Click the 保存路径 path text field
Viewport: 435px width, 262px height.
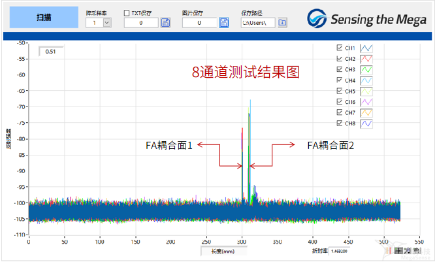coord(257,23)
